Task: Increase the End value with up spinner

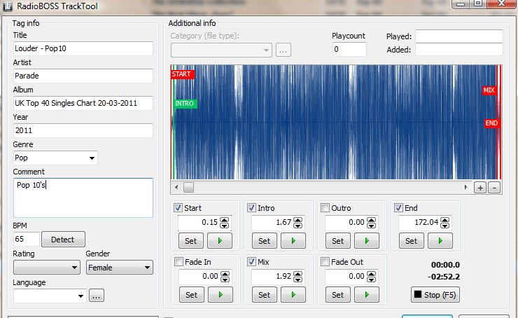Action: (x=445, y=220)
